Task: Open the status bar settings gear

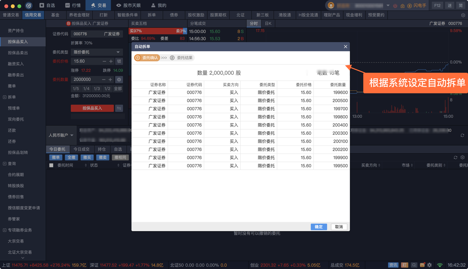Action: tap(430, 265)
